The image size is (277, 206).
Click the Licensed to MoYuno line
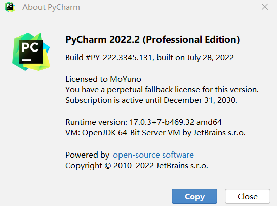point(103,79)
